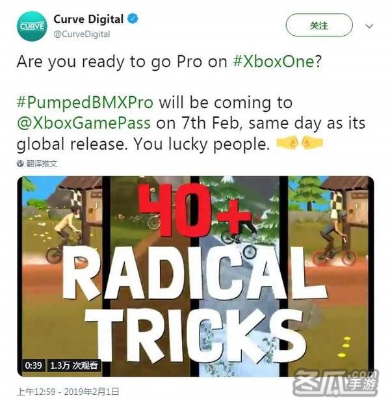Screen dimensions: 390x400
Task: Play the 40+ Radical Tricks video
Action: (195, 276)
